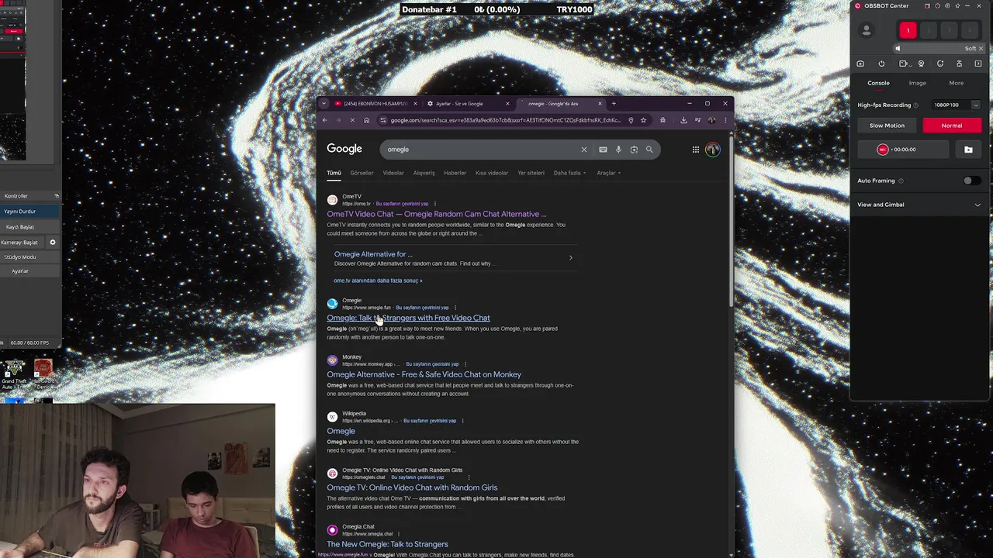Viewport: 993px width, 558px height.
Task: Open Google on-screen keyboard input tool
Action: click(603, 150)
